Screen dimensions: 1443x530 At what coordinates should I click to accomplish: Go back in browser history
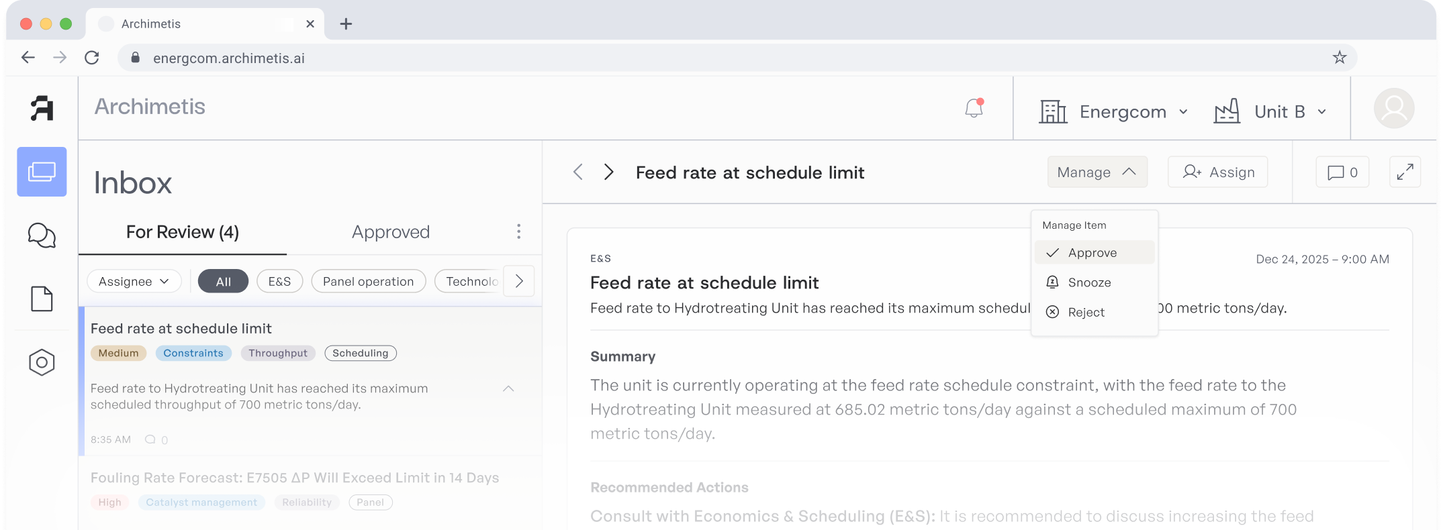click(x=28, y=58)
